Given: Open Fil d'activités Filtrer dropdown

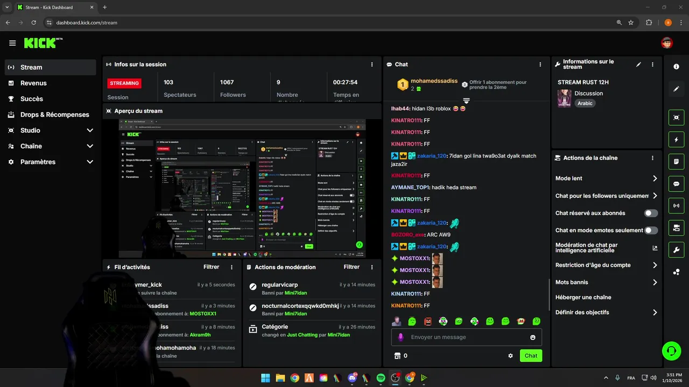Looking at the screenshot, I should pyautogui.click(x=212, y=267).
